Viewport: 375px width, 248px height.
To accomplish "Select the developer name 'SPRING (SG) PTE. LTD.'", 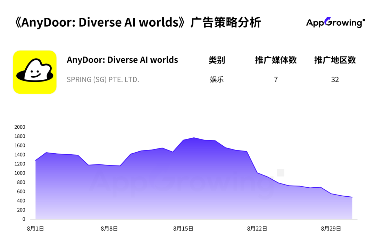I will coord(103,79).
